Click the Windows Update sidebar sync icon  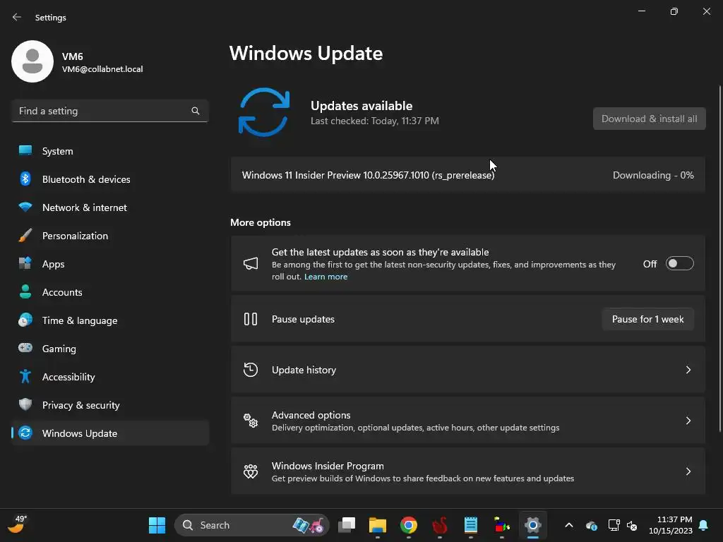coord(25,433)
